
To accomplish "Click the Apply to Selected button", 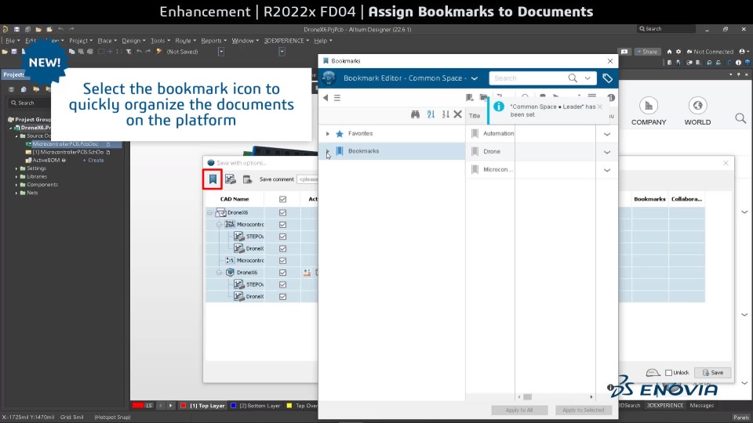I will 583,410.
